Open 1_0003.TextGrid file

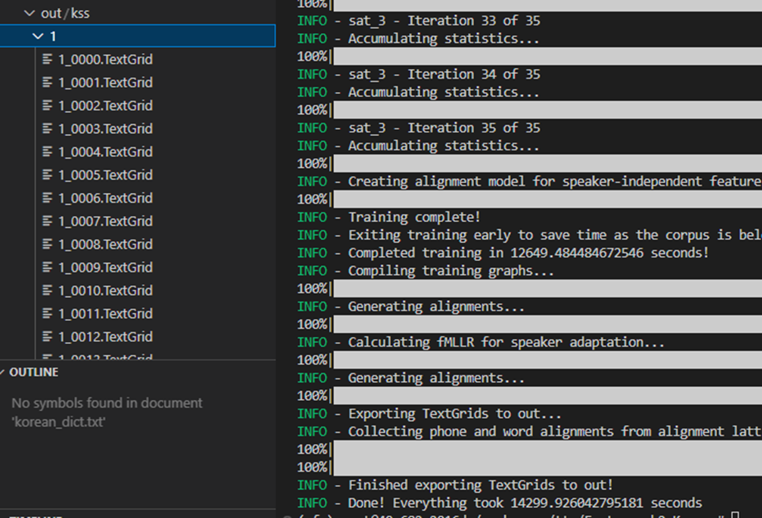coord(105,128)
